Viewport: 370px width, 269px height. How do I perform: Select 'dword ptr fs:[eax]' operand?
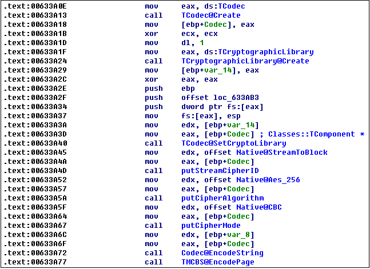coord(222,107)
